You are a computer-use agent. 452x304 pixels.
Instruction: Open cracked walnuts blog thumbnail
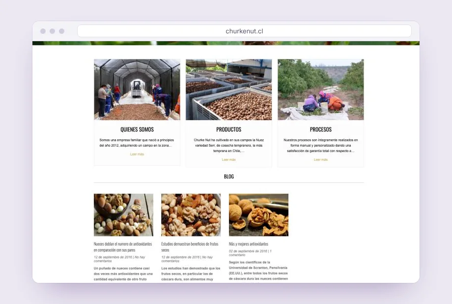coord(258,215)
